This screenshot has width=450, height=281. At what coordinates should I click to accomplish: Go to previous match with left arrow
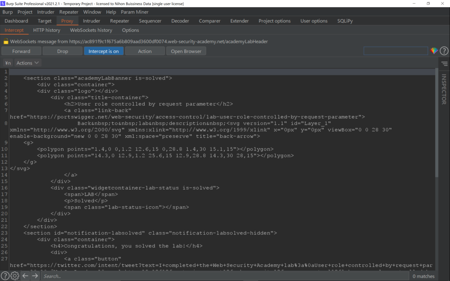(x=25, y=276)
